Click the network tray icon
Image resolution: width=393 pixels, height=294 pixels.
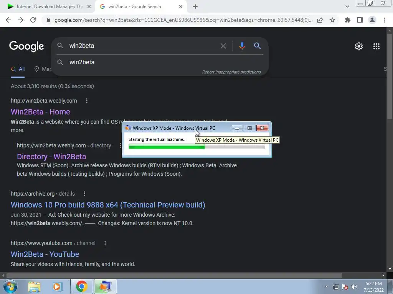(x=335, y=287)
